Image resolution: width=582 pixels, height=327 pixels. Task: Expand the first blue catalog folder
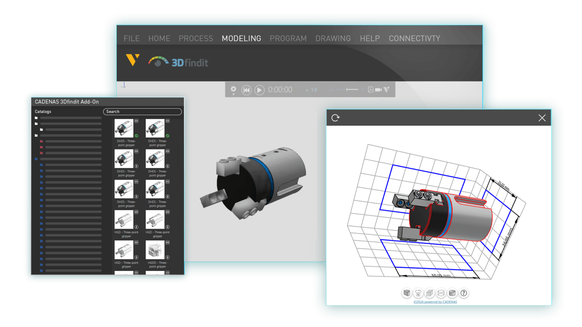36,159
